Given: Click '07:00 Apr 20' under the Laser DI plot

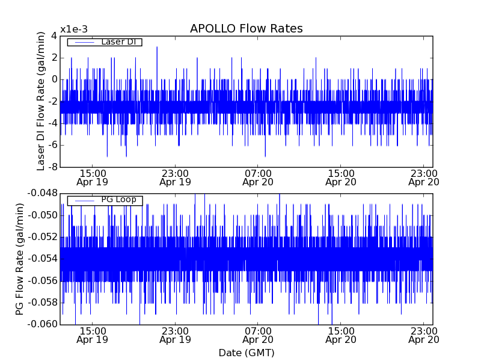Looking at the screenshot, I should [x=258, y=178].
